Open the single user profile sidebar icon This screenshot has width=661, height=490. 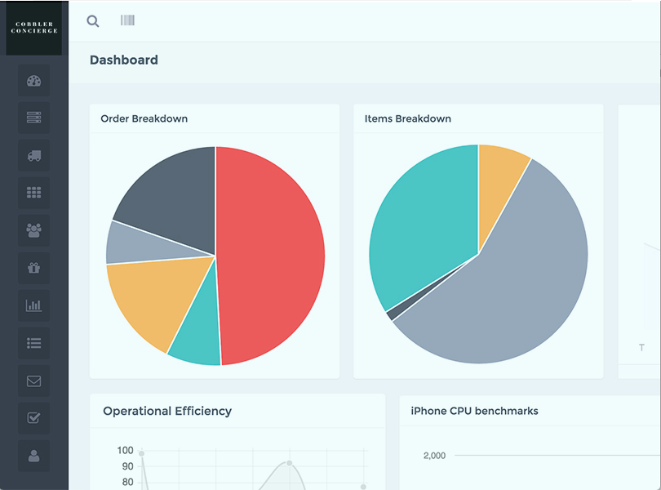34,456
